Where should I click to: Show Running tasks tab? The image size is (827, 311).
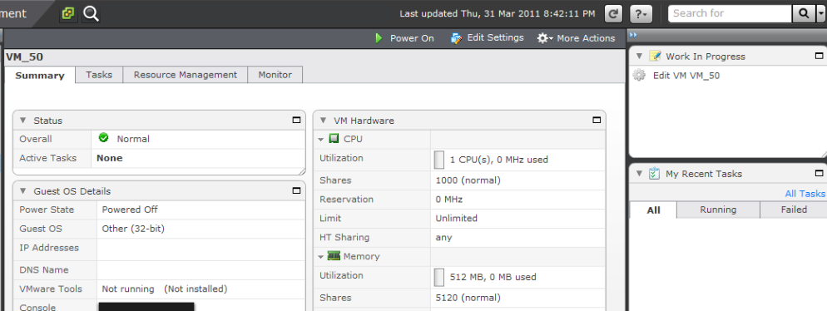point(718,210)
